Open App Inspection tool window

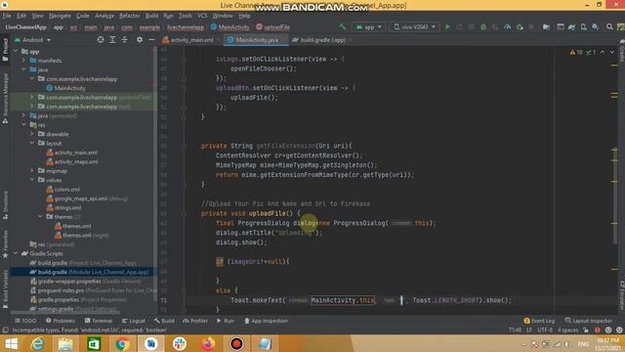click(266, 321)
